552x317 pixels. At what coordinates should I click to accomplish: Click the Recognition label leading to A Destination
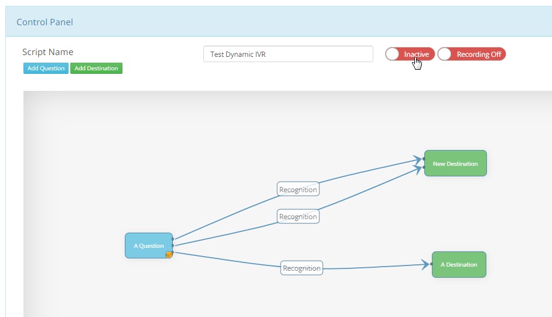point(302,268)
